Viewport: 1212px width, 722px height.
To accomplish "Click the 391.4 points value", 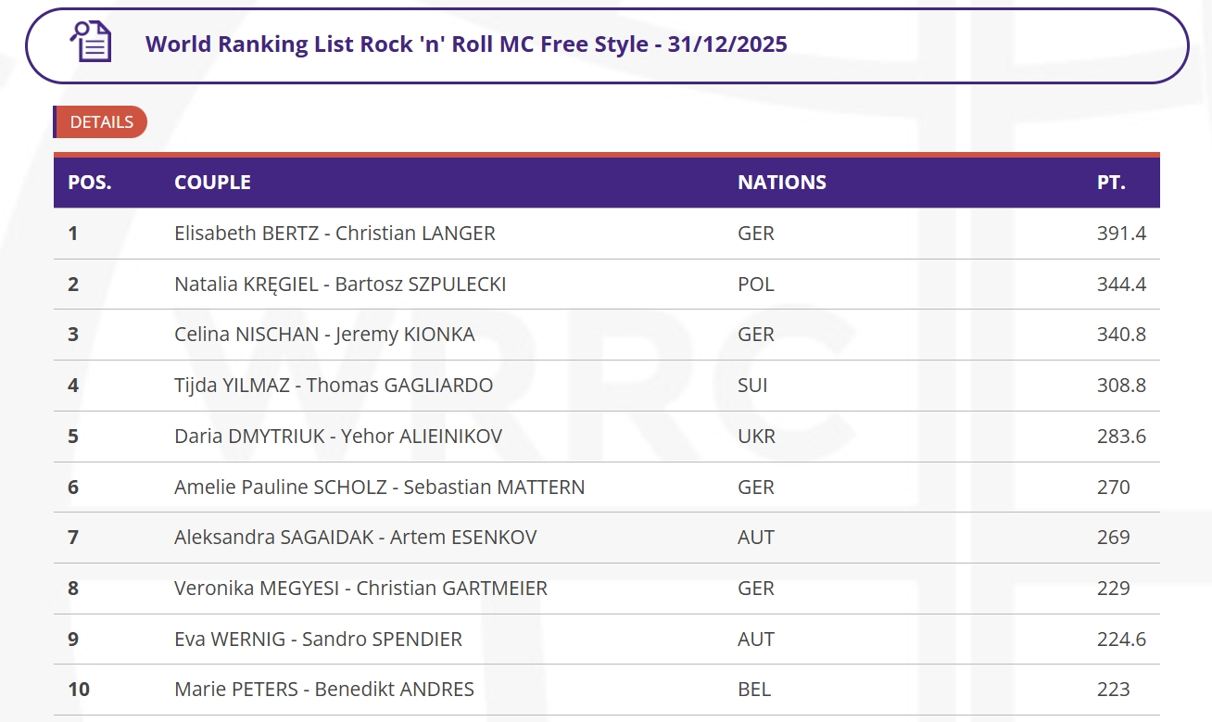I will pyautogui.click(x=1121, y=234).
